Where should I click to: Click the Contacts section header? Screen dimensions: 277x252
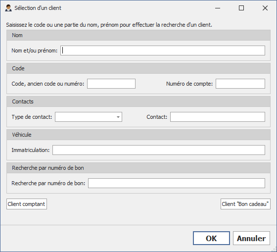138,101
